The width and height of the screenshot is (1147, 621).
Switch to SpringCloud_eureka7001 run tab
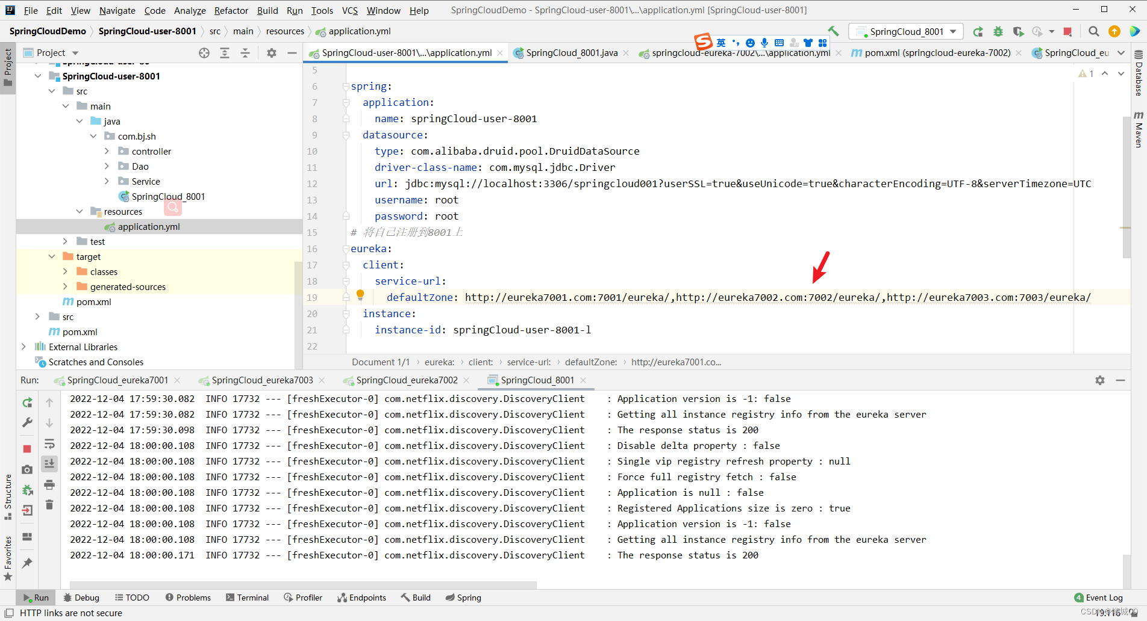[117, 380]
